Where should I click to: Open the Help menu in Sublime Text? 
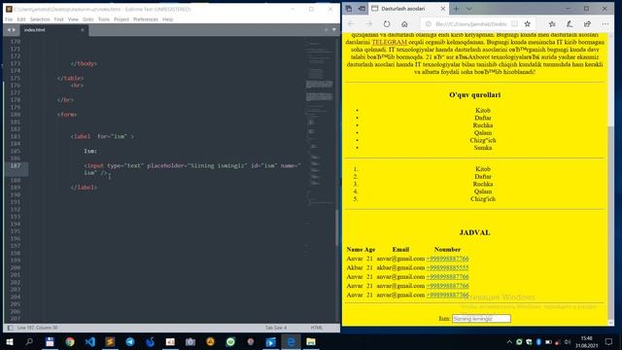pyautogui.click(x=168, y=19)
